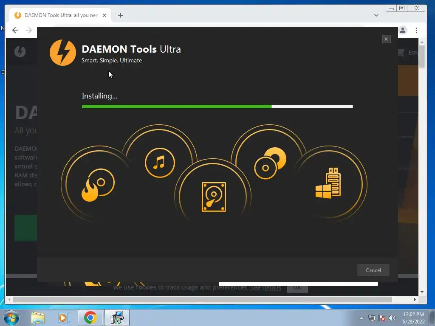
Task: Open the taskbar clock and date
Action: (x=413, y=318)
